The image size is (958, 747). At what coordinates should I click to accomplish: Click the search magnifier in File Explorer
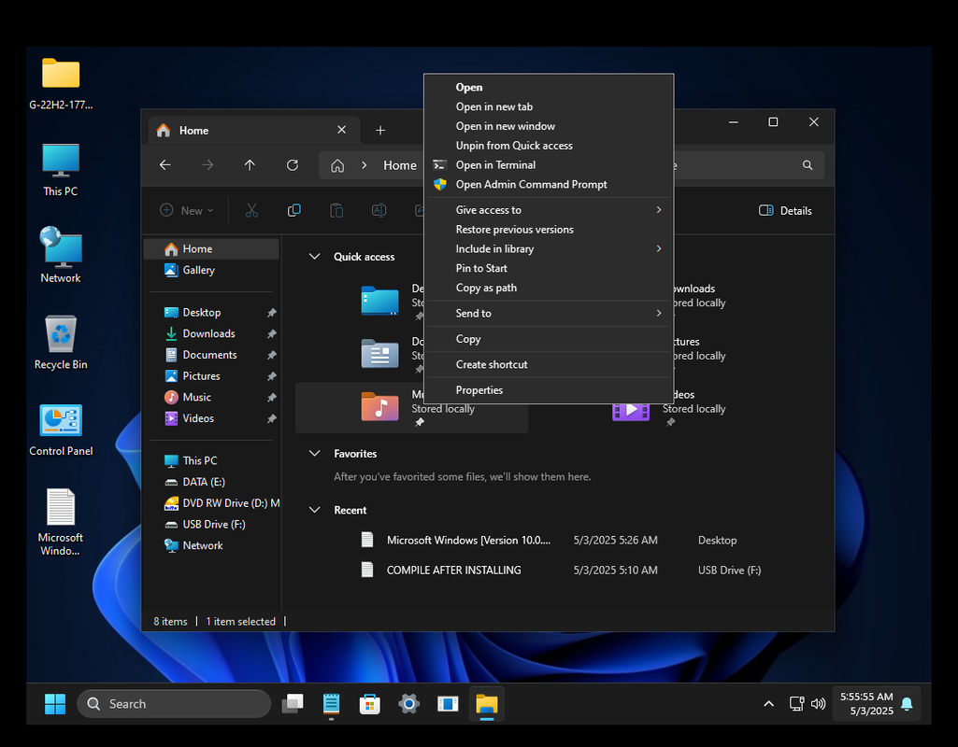click(x=808, y=164)
